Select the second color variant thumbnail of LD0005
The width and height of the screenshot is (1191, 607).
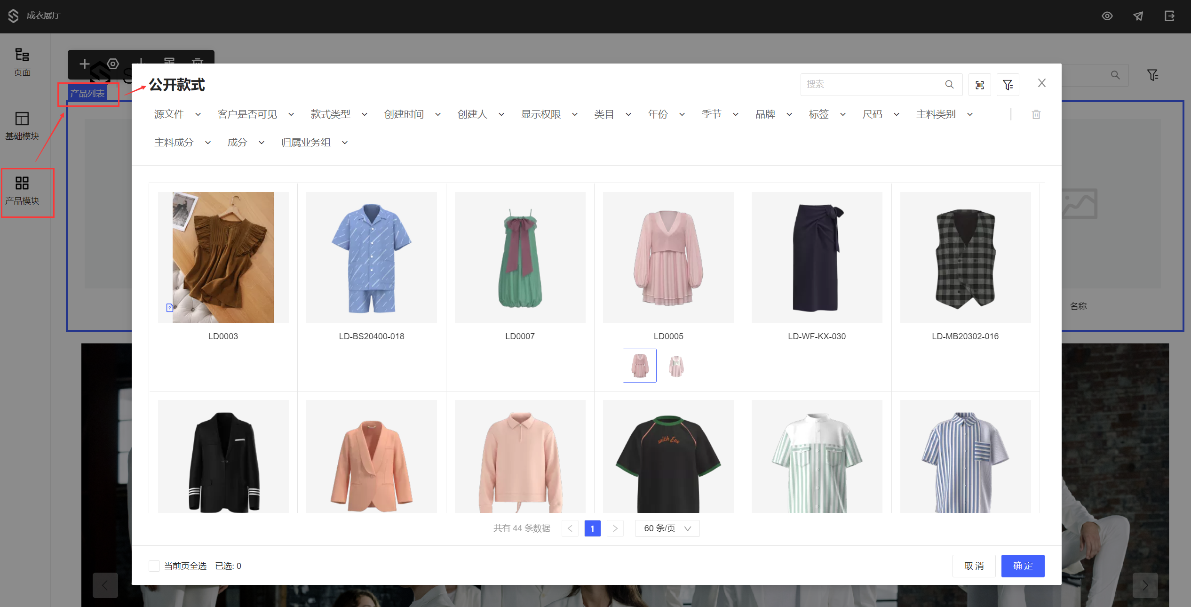[x=676, y=366]
